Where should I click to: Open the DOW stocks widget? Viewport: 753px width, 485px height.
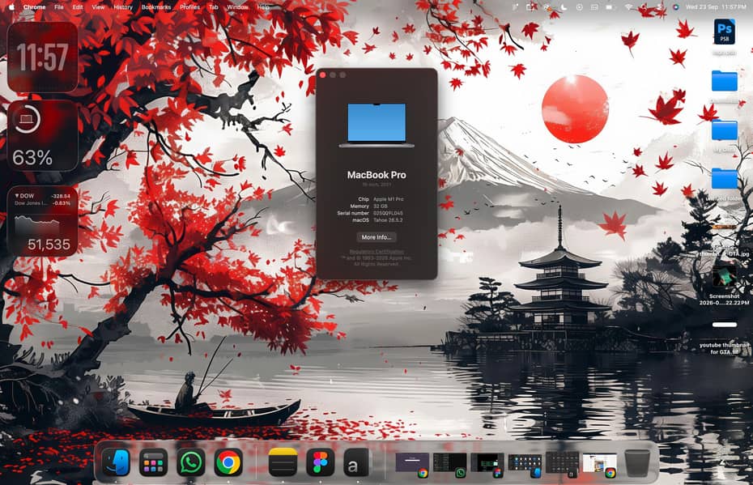pyautogui.click(x=43, y=221)
